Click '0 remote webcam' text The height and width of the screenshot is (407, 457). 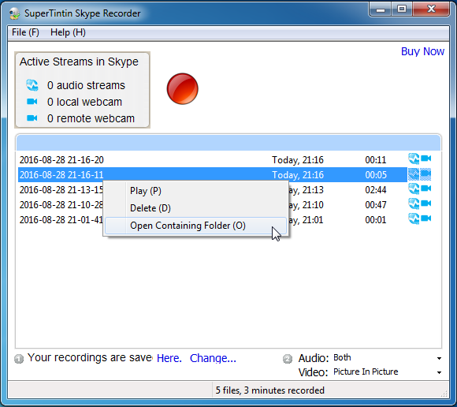coord(91,118)
